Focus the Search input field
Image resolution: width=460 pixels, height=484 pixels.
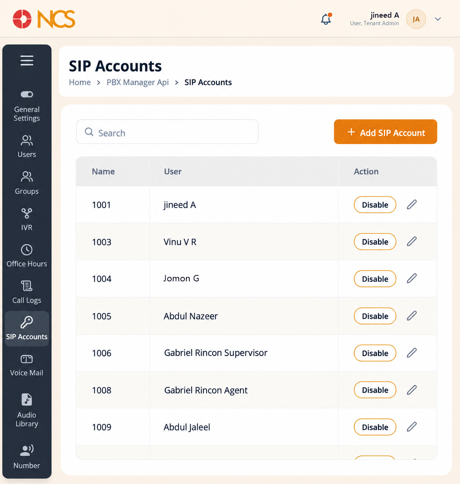(167, 132)
